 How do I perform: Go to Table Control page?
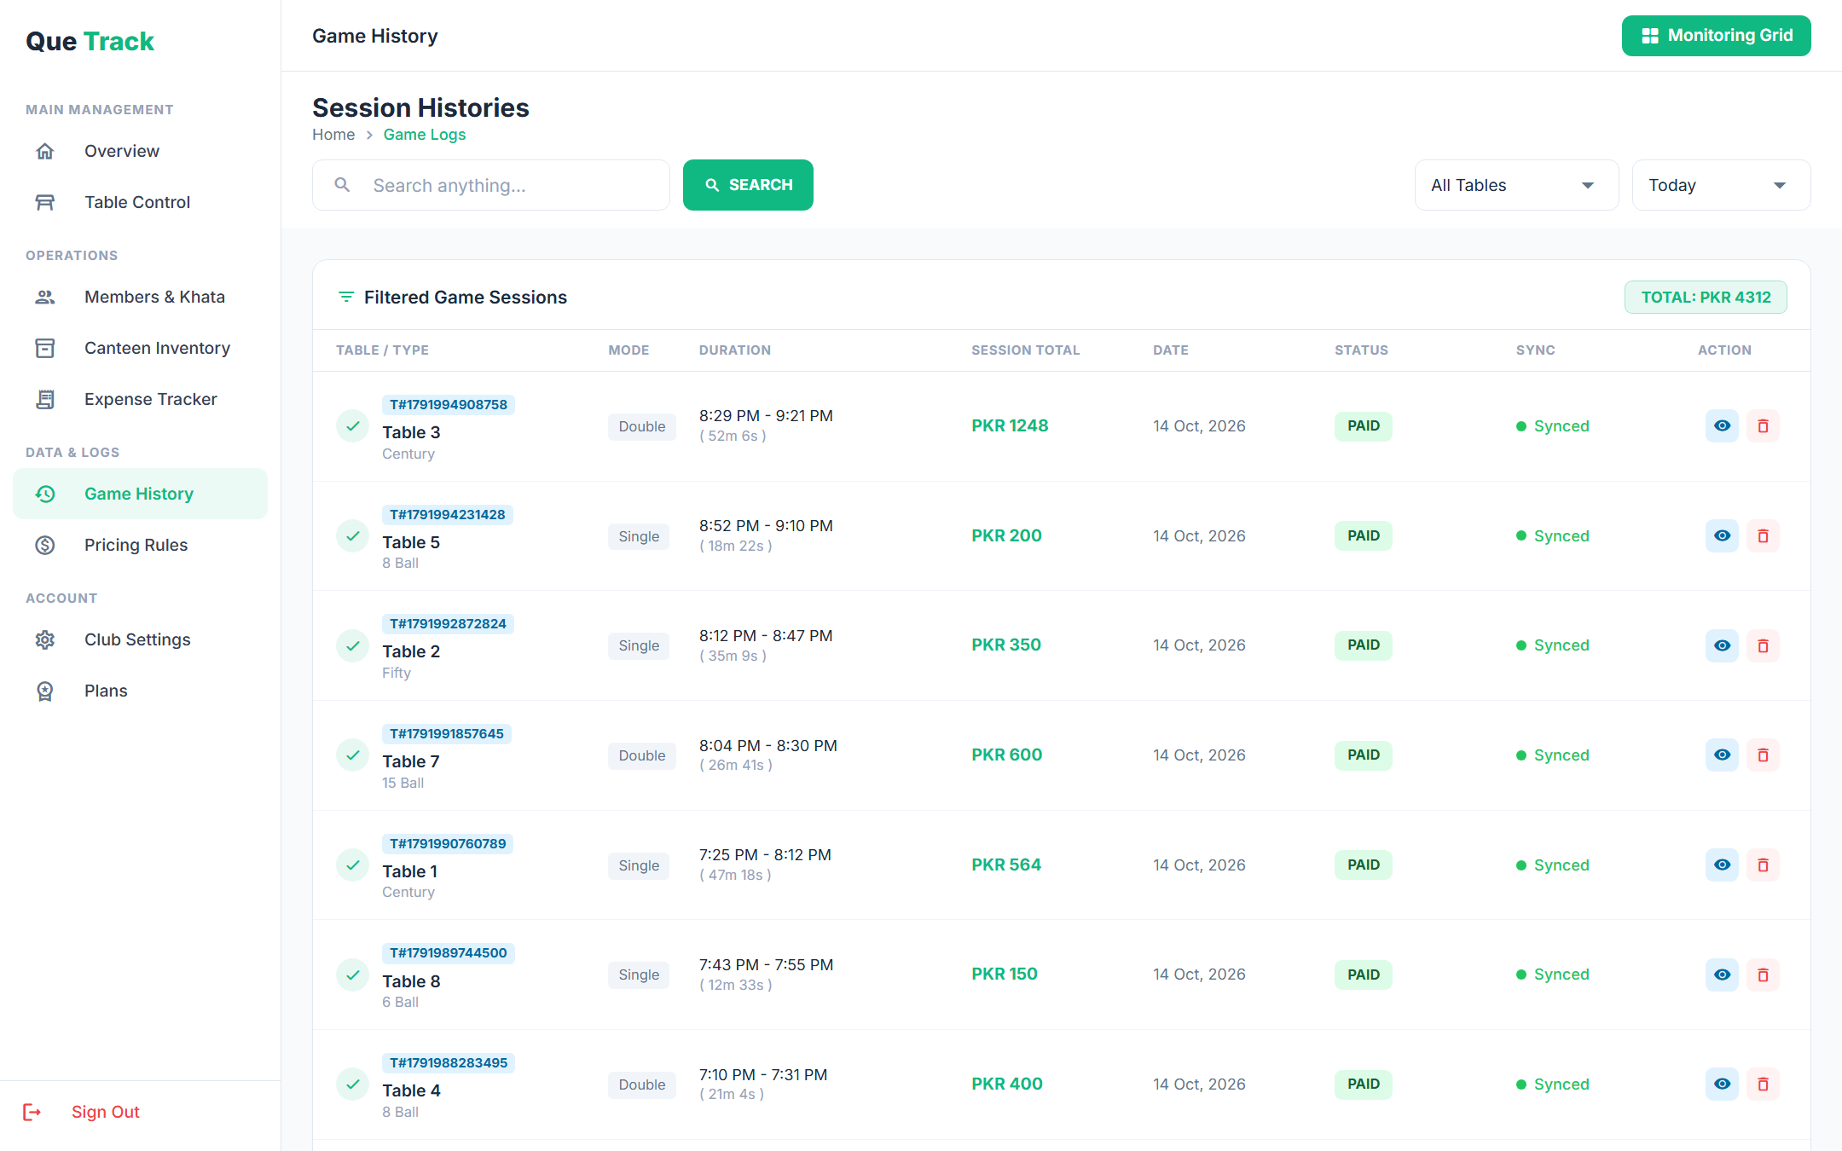tap(140, 202)
